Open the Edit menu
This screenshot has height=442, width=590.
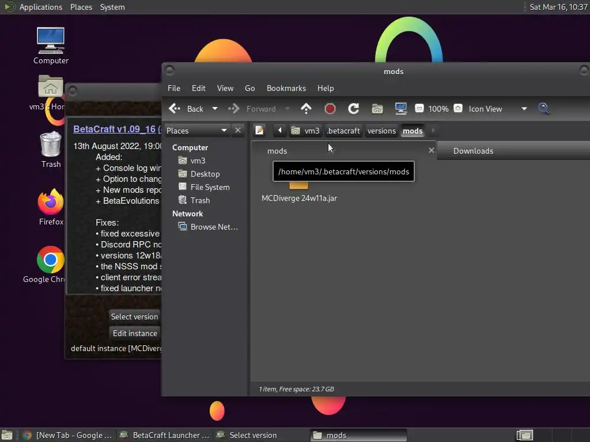pyautogui.click(x=198, y=88)
